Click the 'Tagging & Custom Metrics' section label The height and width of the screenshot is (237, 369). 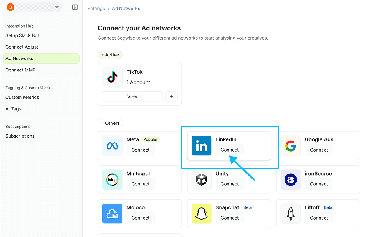pyautogui.click(x=30, y=88)
